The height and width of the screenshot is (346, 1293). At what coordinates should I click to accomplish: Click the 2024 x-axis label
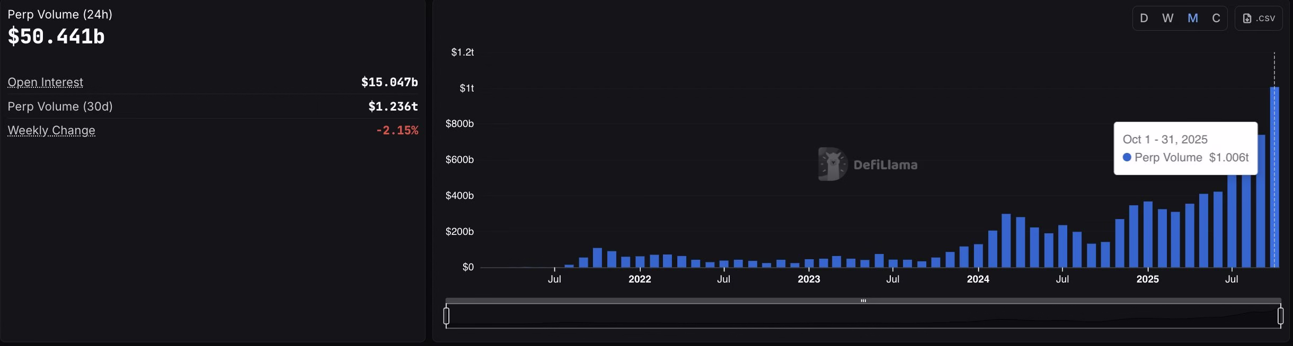[x=978, y=279]
